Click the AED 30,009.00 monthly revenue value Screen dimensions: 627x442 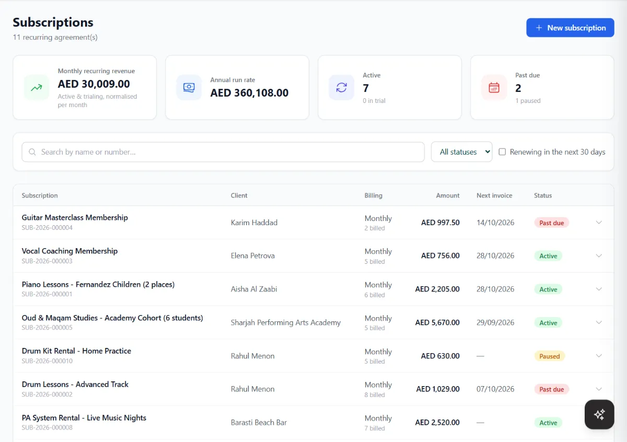[x=94, y=84]
